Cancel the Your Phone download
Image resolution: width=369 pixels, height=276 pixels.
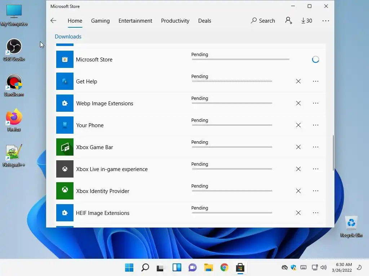298,125
